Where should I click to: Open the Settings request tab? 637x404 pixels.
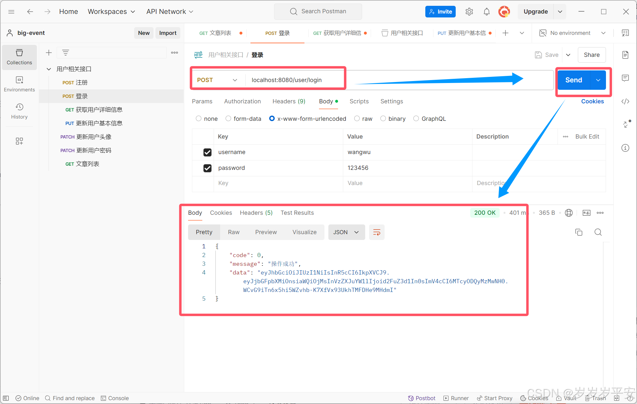(392, 101)
